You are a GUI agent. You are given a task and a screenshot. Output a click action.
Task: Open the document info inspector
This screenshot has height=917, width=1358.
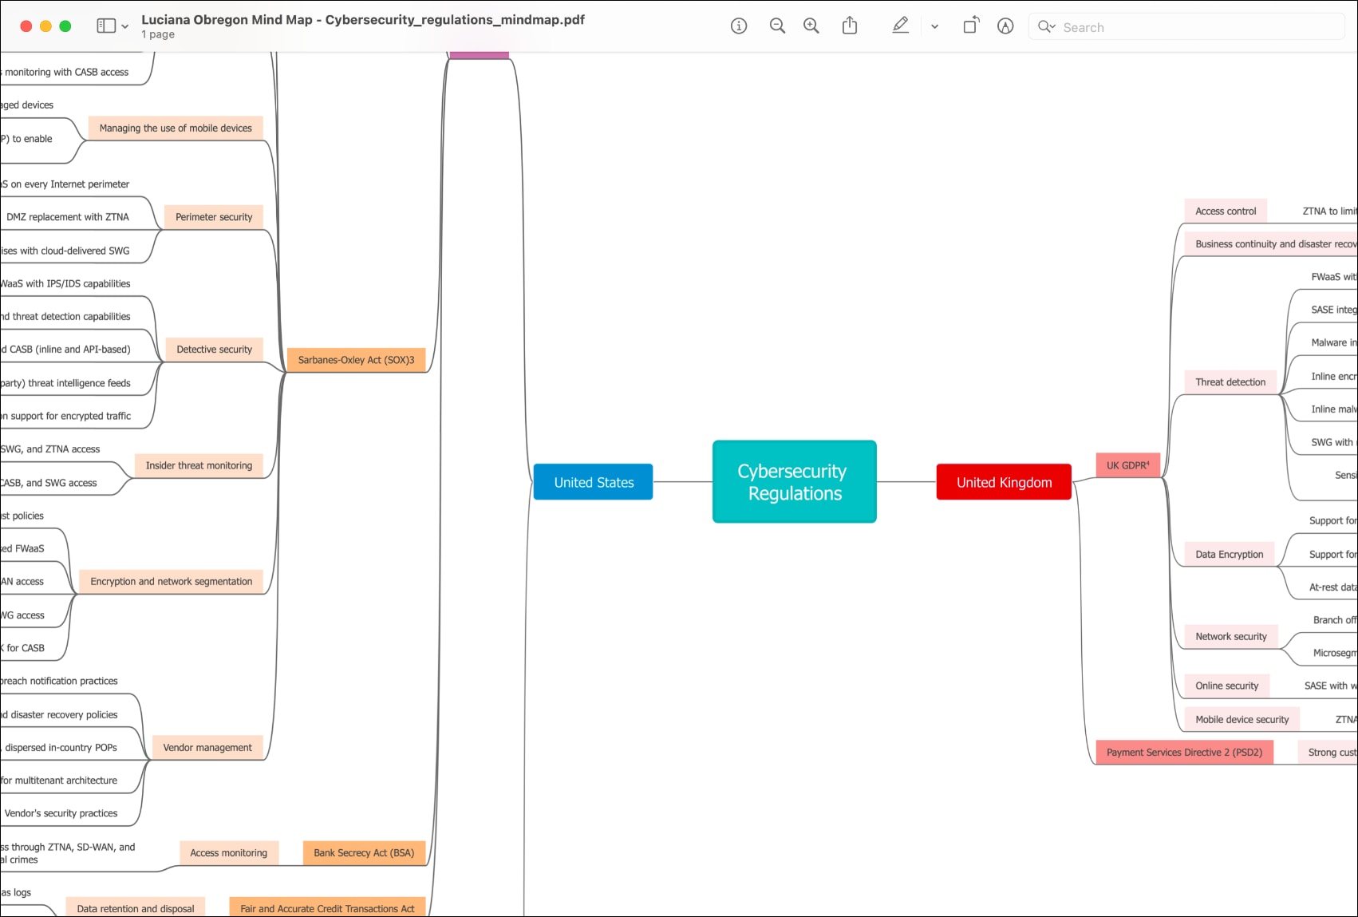(x=738, y=26)
